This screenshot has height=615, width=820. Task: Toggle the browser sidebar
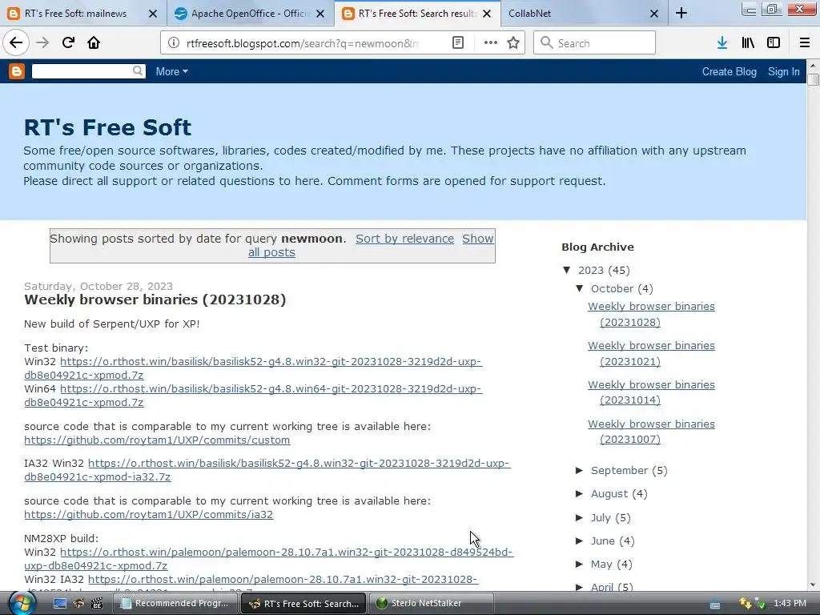pos(774,43)
